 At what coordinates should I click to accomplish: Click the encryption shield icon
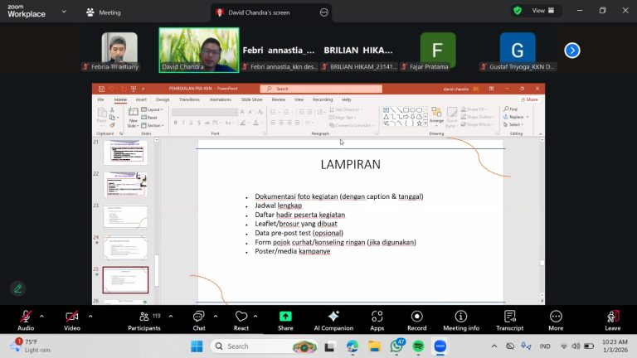click(x=518, y=11)
